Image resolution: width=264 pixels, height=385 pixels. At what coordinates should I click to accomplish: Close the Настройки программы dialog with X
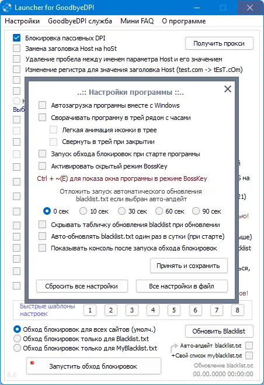click(x=228, y=89)
